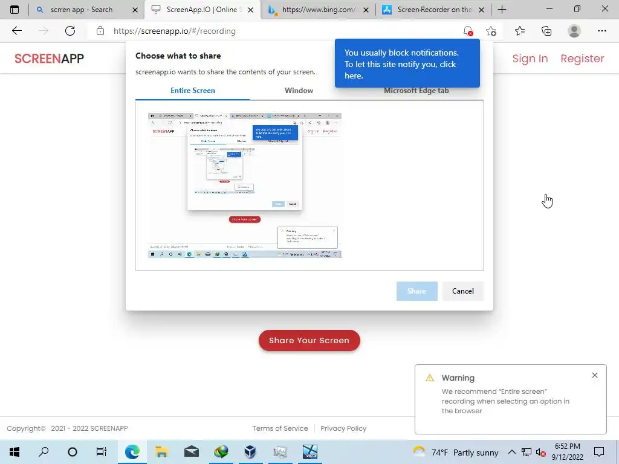This screenshot has width=619, height=464.
Task: Open the Favorites list icon
Action: point(519,31)
